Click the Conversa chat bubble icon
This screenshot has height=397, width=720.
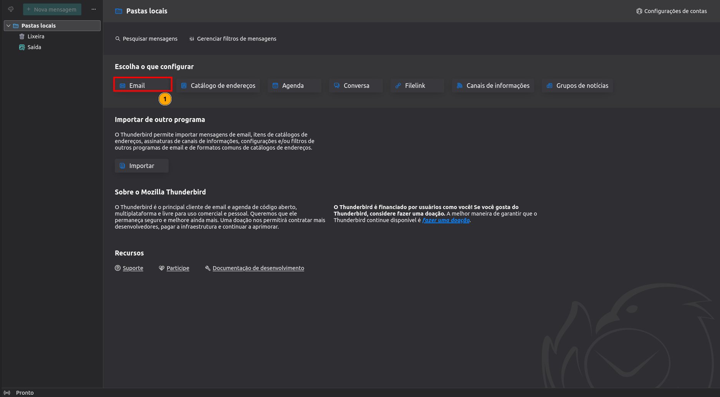click(x=337, y=86)
